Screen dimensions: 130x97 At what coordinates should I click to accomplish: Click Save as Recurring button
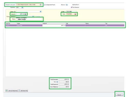coord(12,91)
